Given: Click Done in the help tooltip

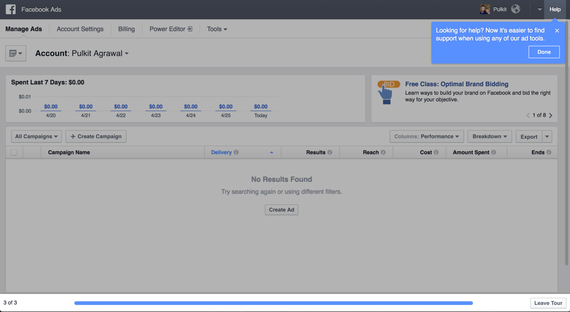Looking at the screenshot, I should point(544,52).
